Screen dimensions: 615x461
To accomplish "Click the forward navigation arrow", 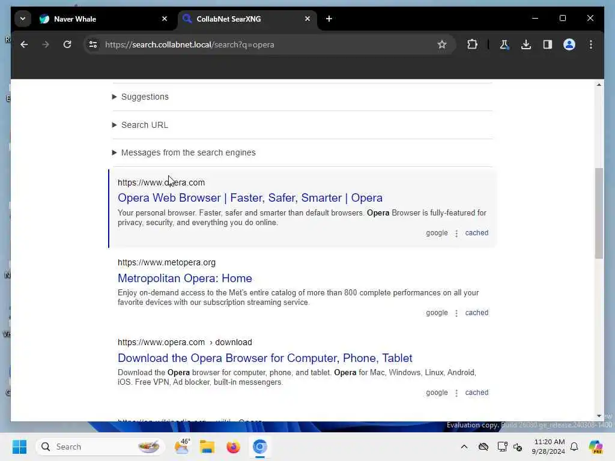I will coord(46,44).
